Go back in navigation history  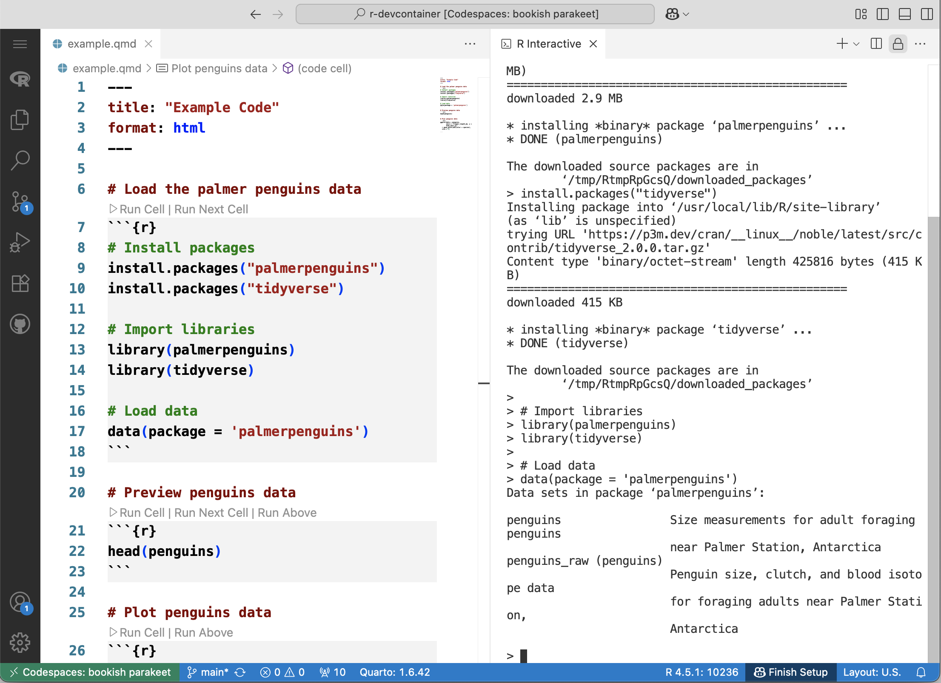[255, 14]
